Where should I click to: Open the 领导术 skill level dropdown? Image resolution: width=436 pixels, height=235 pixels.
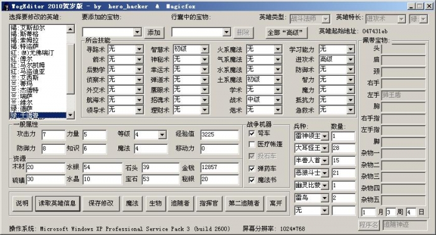click(140, 110)
